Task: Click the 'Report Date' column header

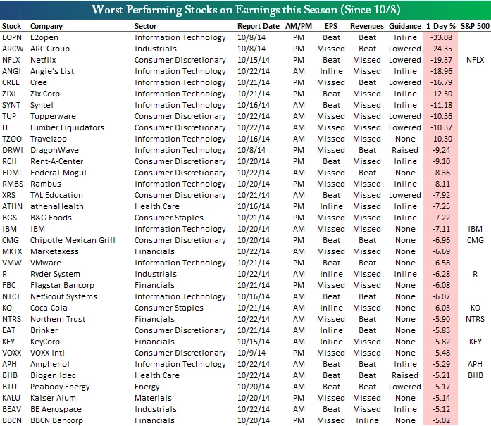Action: (x=259, y=26)
